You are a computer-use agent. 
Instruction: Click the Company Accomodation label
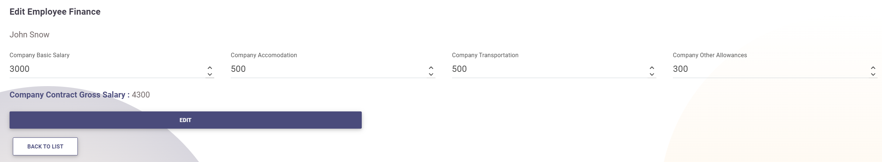pos(264,55)
